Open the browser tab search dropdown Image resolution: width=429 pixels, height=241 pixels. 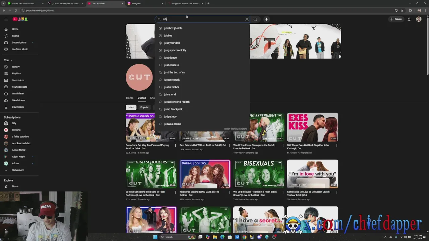(4, 3)
